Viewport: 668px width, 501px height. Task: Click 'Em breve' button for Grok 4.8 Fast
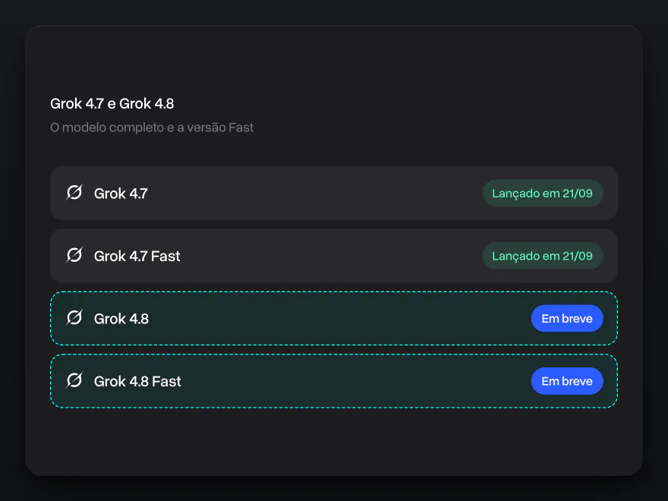pyautogui.click(x=567, y=381)
